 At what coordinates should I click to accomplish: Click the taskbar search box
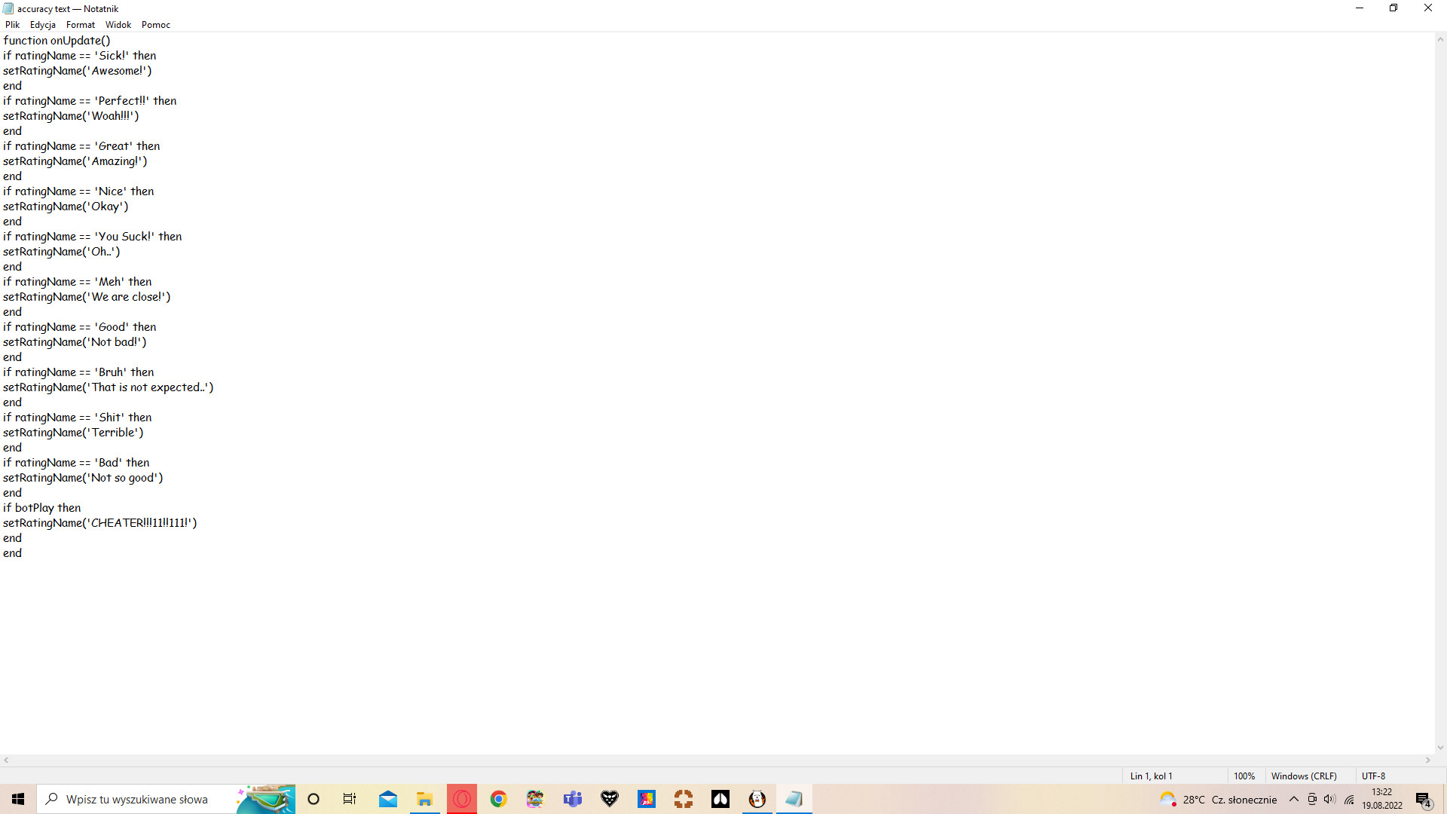[136, 799]
